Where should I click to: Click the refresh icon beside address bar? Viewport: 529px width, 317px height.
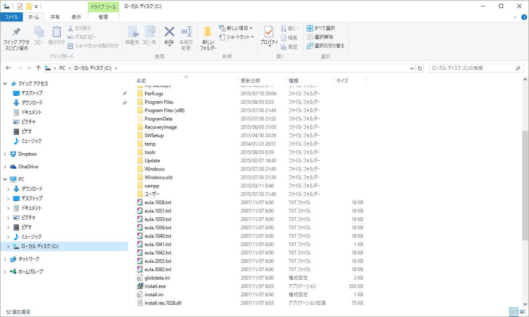point(419,68)
